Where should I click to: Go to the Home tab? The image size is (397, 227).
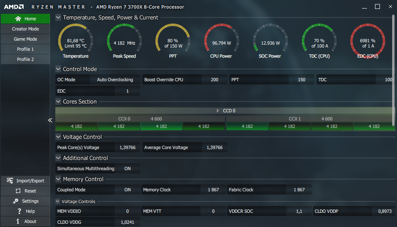pyautogui.click(x=25, y=19)
